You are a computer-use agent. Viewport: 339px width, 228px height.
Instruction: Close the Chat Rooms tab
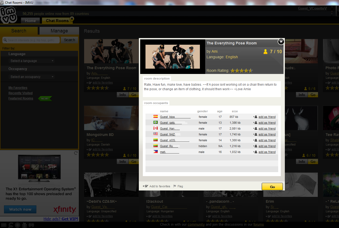click(x=72, y=19)
